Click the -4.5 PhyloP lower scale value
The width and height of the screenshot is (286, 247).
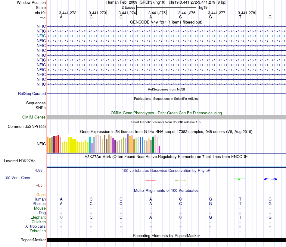click(x=39, y=185)
